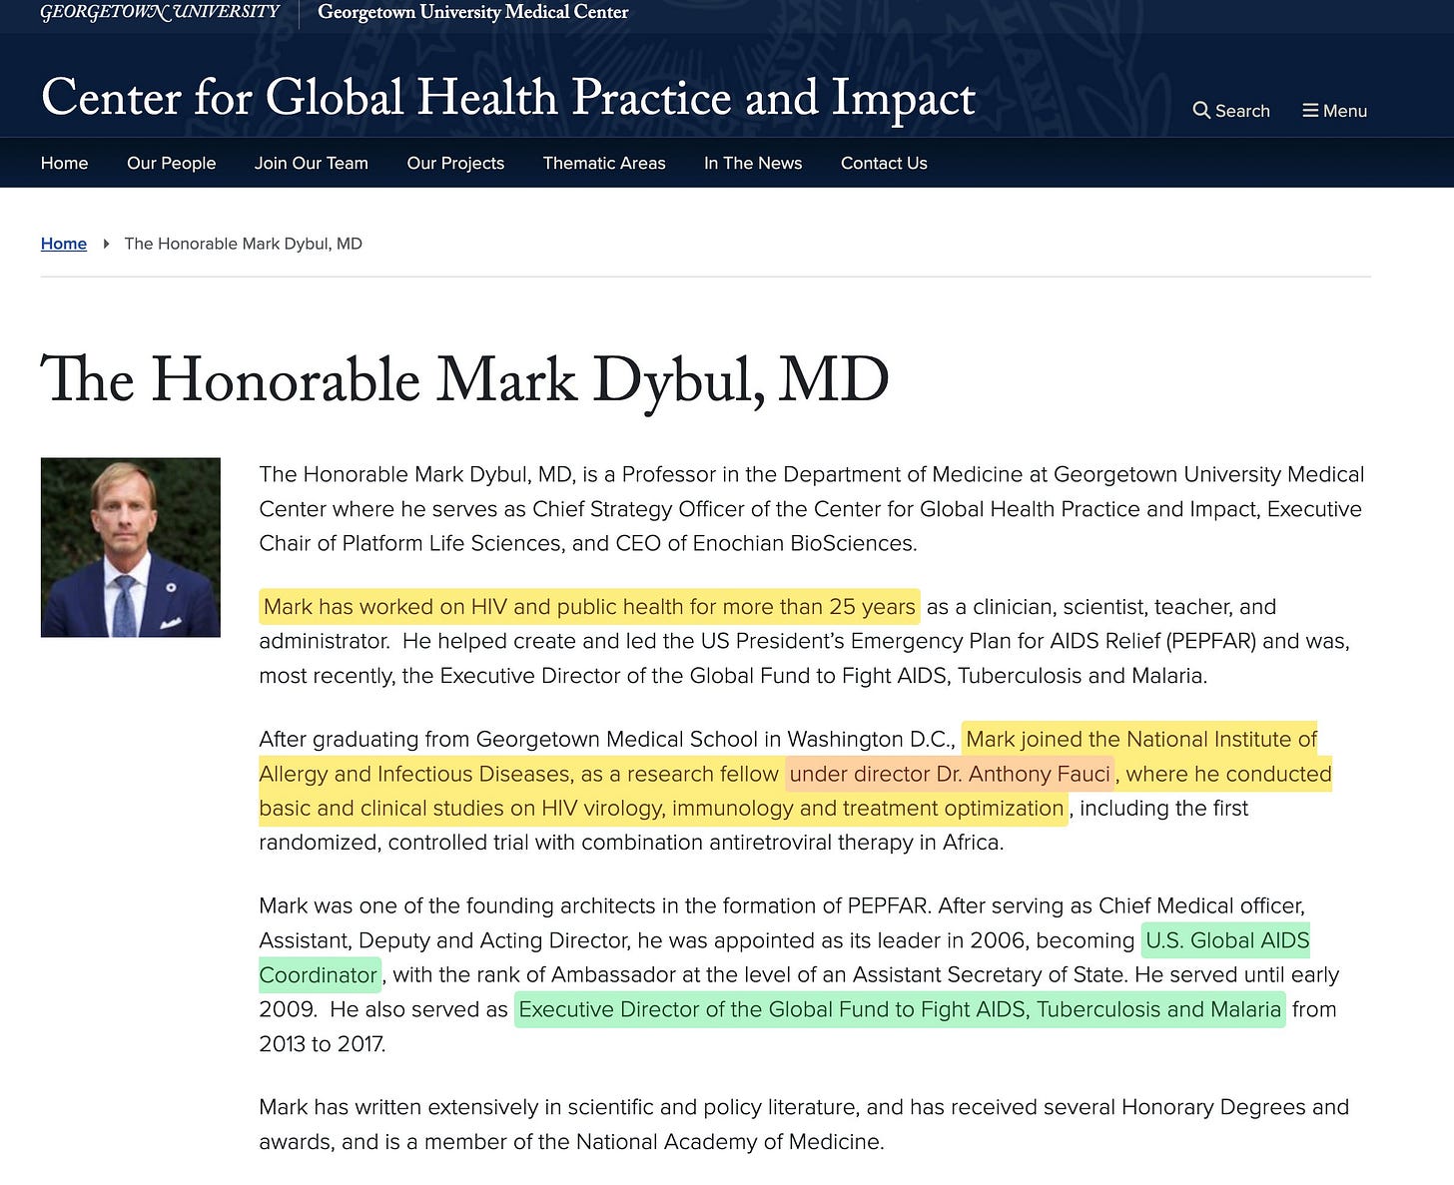Click highlighted 'Mark joined the National Institute of'
1454x1185 pixels.
(x=1141, y=740)
